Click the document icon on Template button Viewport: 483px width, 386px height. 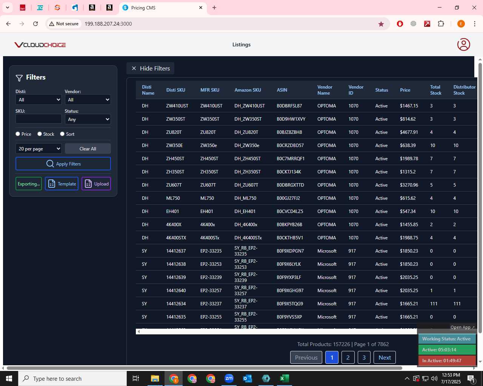pyautogui.click(x=52, y=184)
